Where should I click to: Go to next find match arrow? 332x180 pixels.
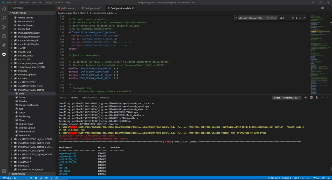tap(296, 18)
